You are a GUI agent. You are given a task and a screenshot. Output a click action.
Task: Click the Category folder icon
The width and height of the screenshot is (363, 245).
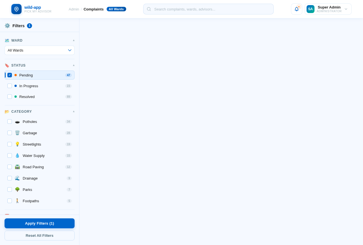(x=7, y=112)
